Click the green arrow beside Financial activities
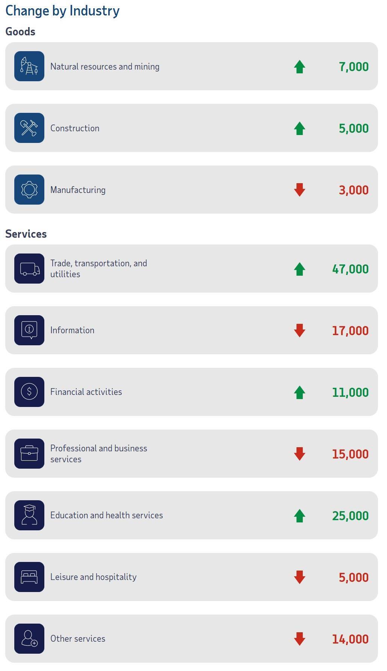 pyautogui.click(x=299, y=392)
